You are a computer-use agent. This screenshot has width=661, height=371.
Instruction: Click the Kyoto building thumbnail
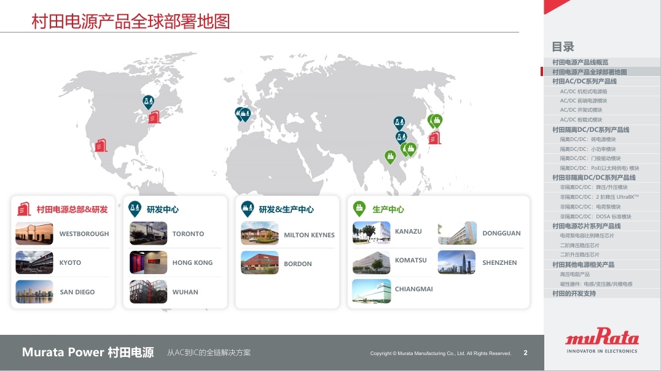(34, 262)
